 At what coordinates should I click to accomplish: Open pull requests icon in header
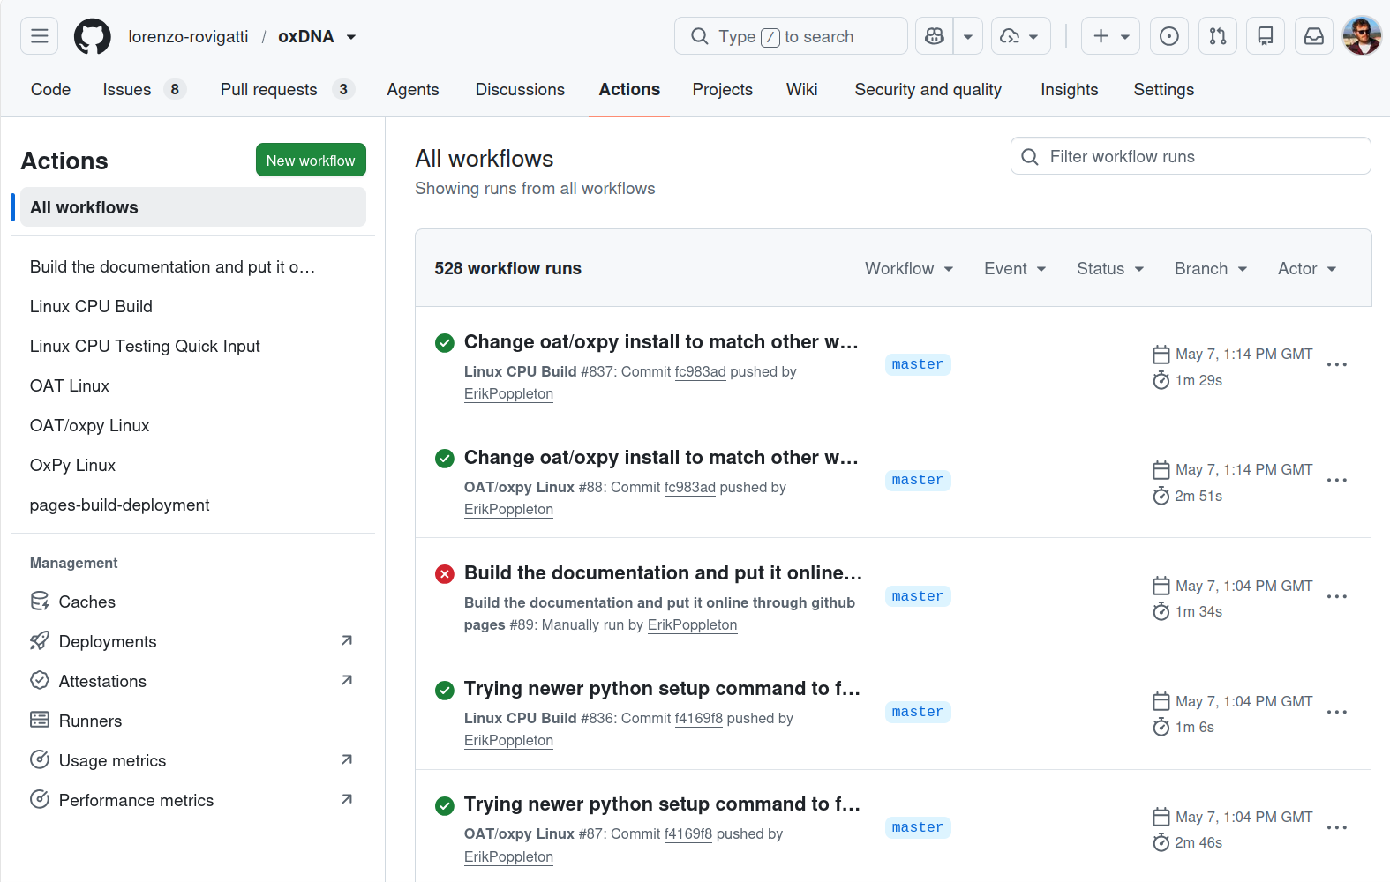click(1218, 36)
